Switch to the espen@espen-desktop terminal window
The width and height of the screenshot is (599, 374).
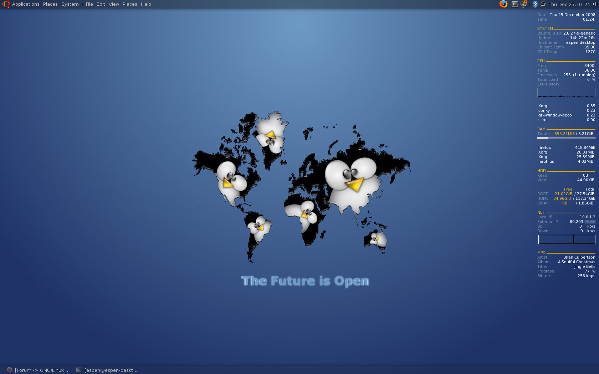[107, 370]
